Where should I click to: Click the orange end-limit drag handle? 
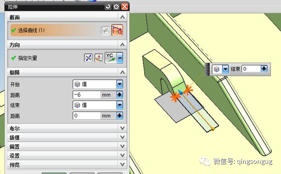pos(213,129)
